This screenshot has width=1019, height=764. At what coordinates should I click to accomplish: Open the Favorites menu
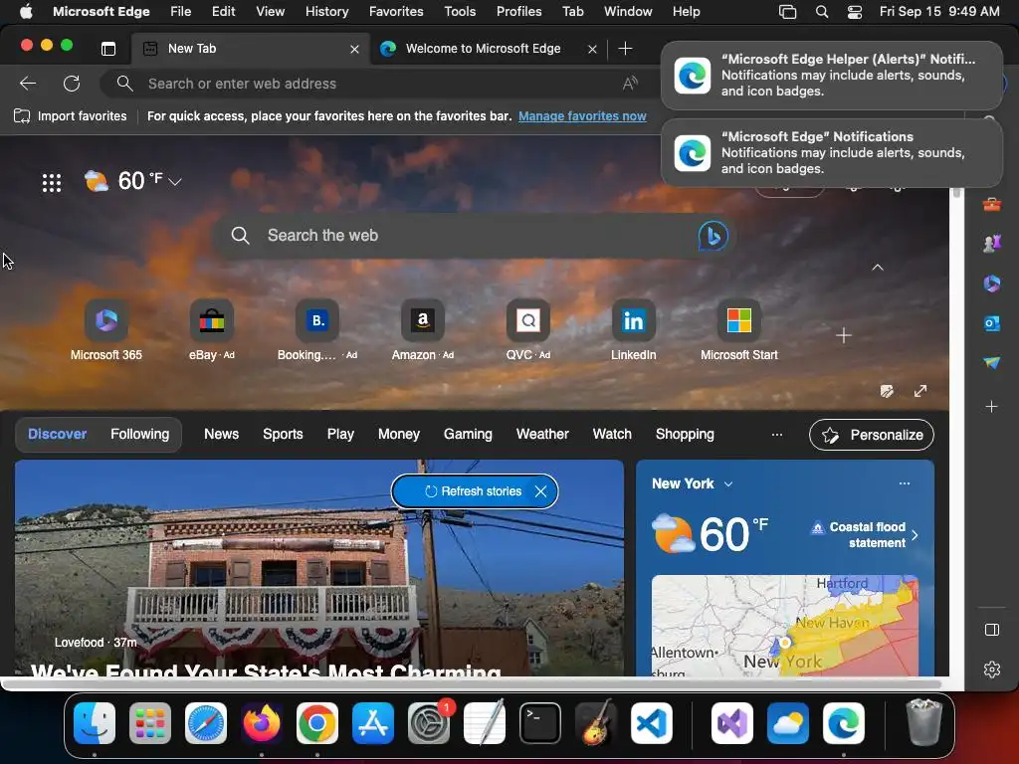coord(396,11)
